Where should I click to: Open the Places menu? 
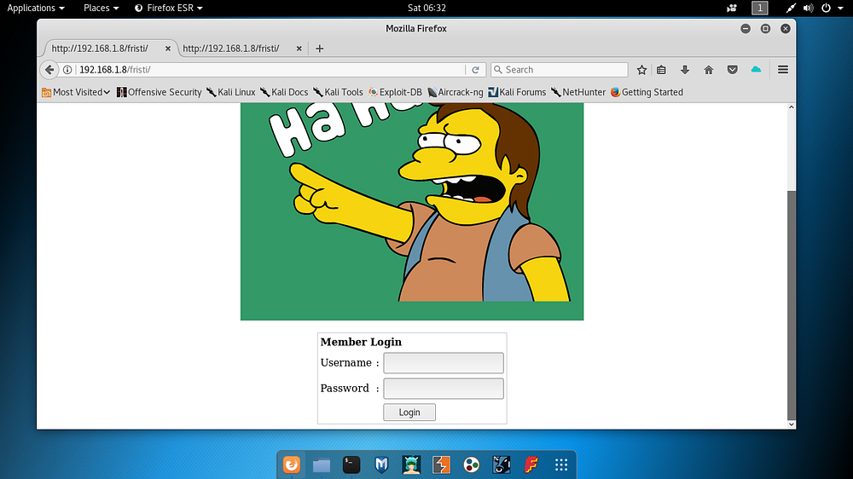point(101,8)
